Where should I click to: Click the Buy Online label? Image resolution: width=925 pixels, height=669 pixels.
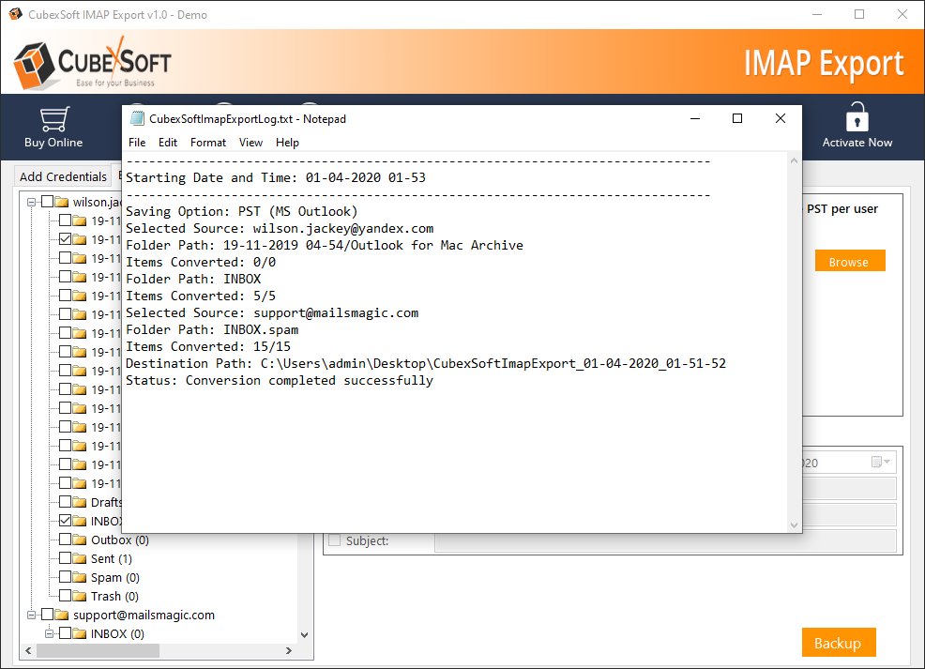(x=53, y=143)
